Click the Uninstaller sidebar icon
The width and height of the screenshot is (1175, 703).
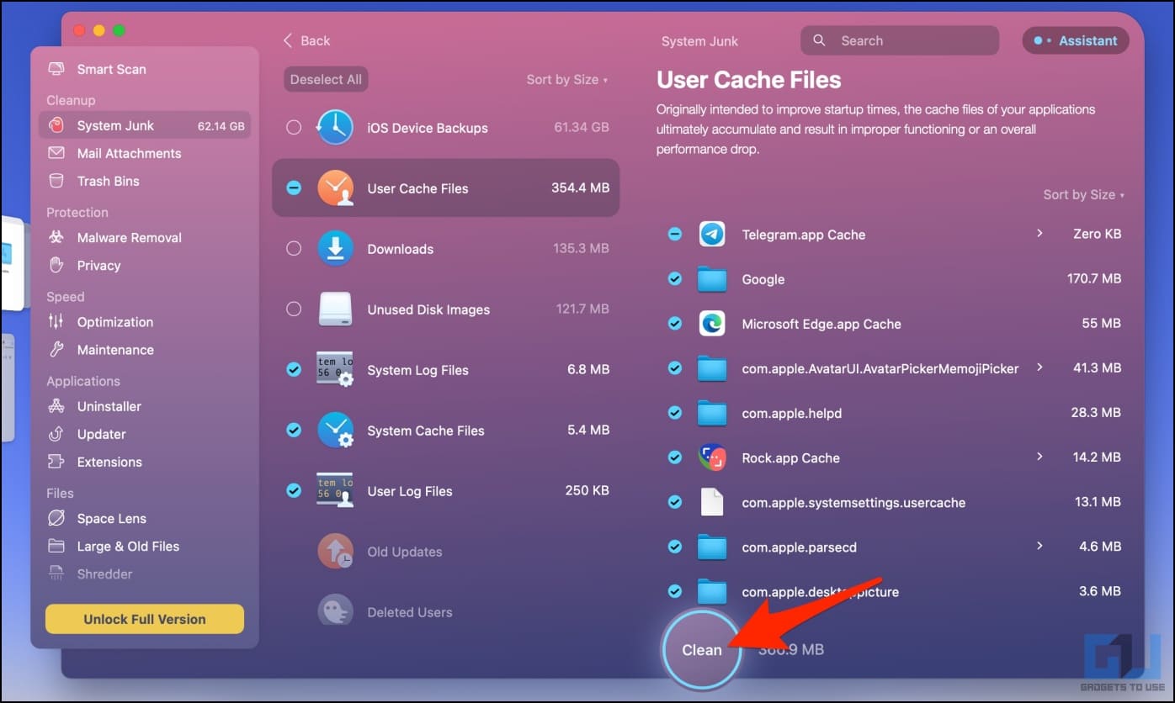pos(56,406)
